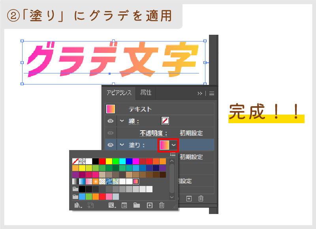Collapse the 線 row disclosure chevron

[122, 121]
